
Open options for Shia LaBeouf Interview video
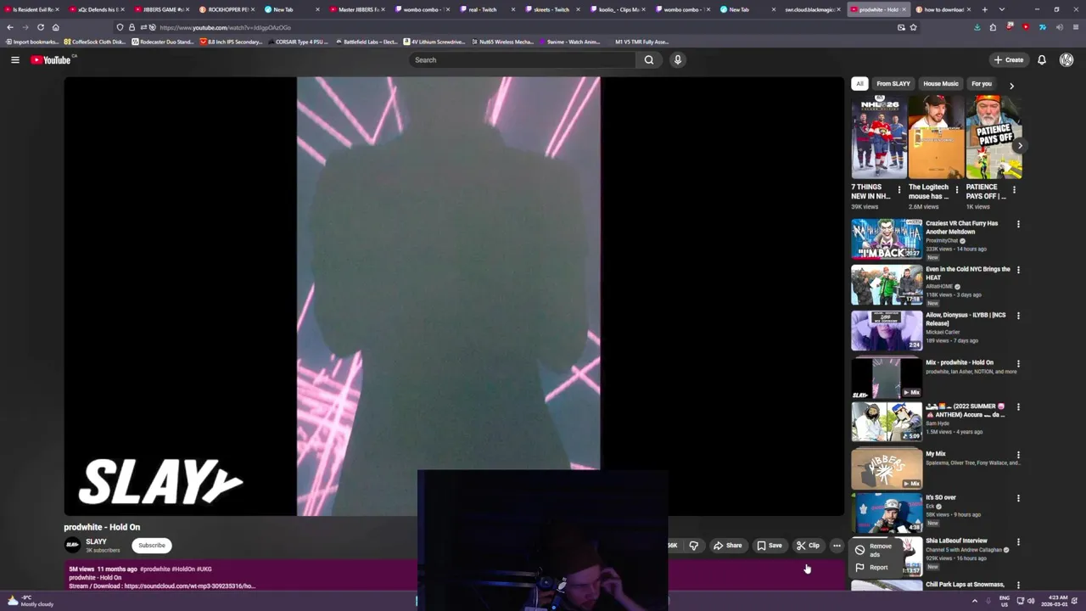tap(1018, 542)
